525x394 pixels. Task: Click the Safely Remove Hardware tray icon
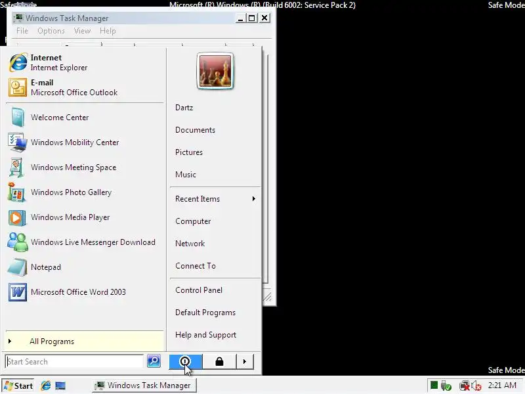pos(446,386)
